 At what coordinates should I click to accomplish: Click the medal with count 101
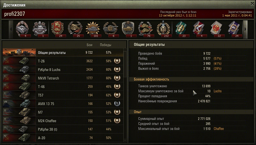[x=93, y=29]
